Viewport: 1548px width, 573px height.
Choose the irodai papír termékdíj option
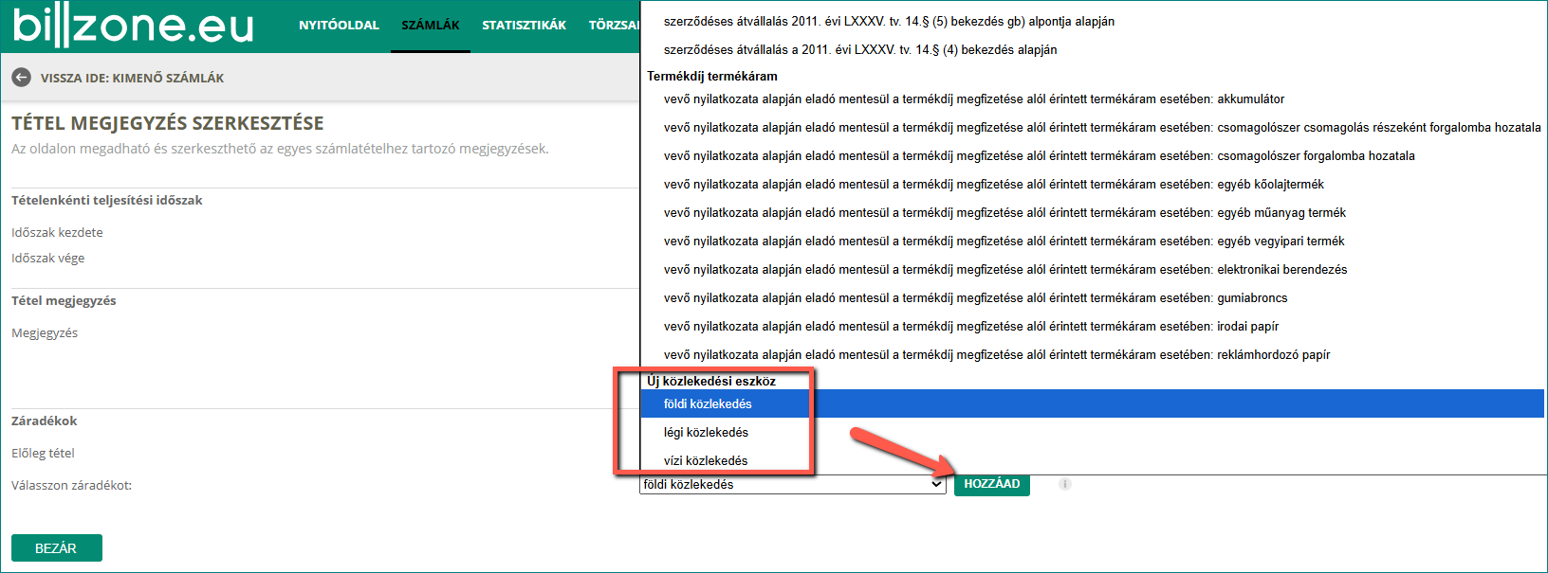point(970,327)
